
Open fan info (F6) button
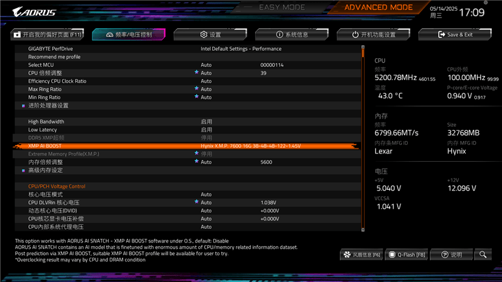(361, 254)
